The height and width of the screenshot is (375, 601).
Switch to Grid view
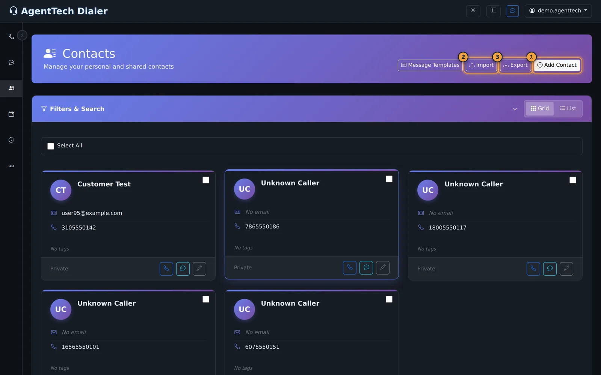click(540, 109)
